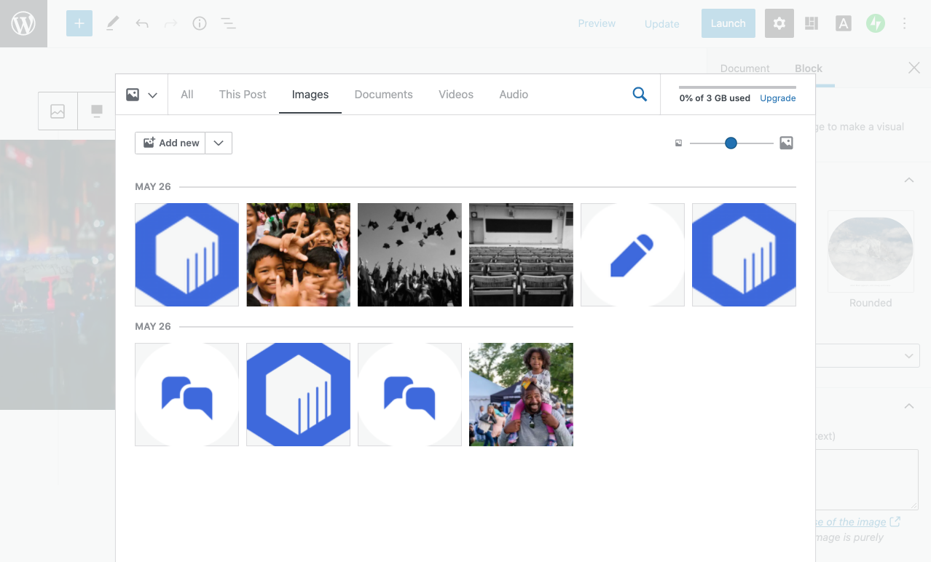Open global styles letter A icon

click(x=844, y=23)
